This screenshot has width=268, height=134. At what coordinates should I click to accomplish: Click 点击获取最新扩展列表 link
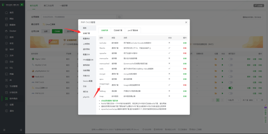pyautogui.click(x=110, y=101)
